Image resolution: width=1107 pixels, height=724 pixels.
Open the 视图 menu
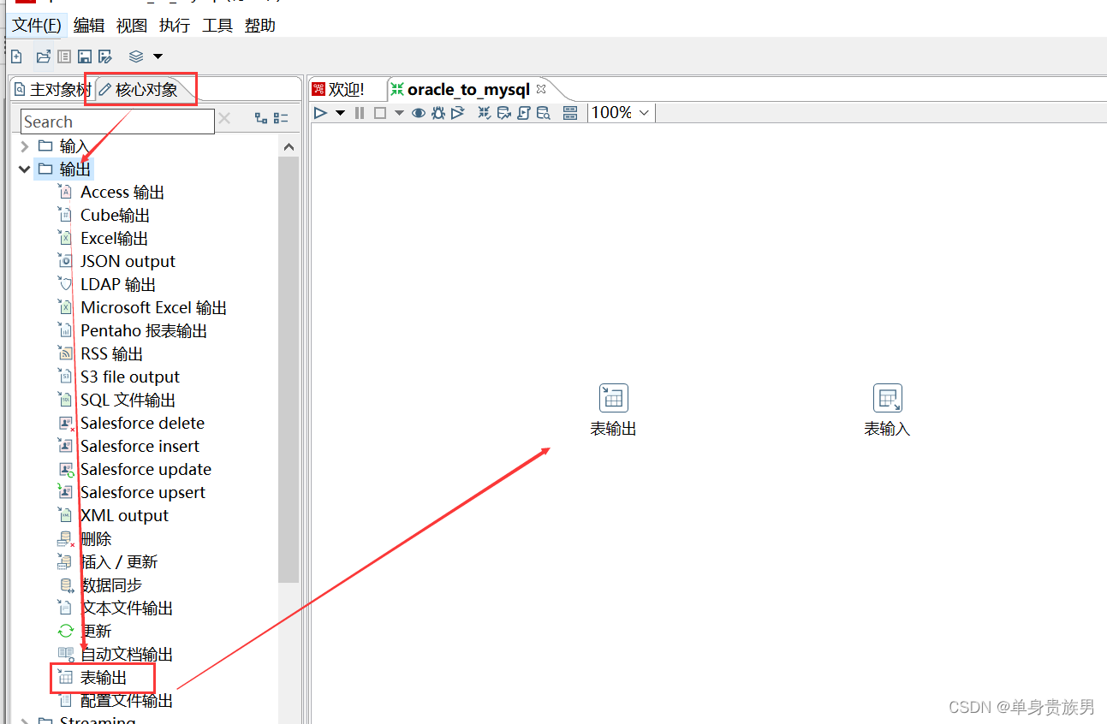click(x=132, y=26)
